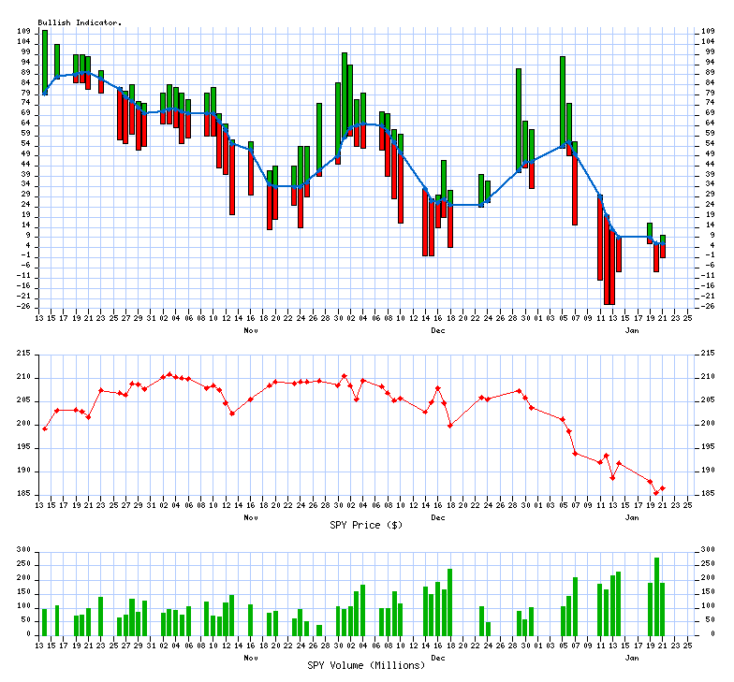Click the lowest red SPY price data point
This screenshot has width=734, height=682.
click(656, 492)
